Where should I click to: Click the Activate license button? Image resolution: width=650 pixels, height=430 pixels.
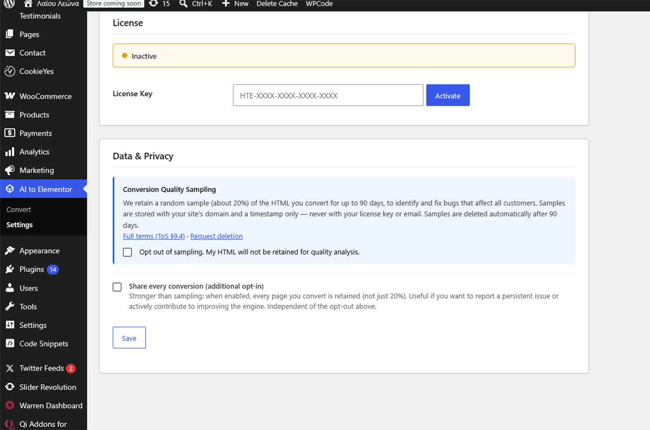(x=448, y=95)
